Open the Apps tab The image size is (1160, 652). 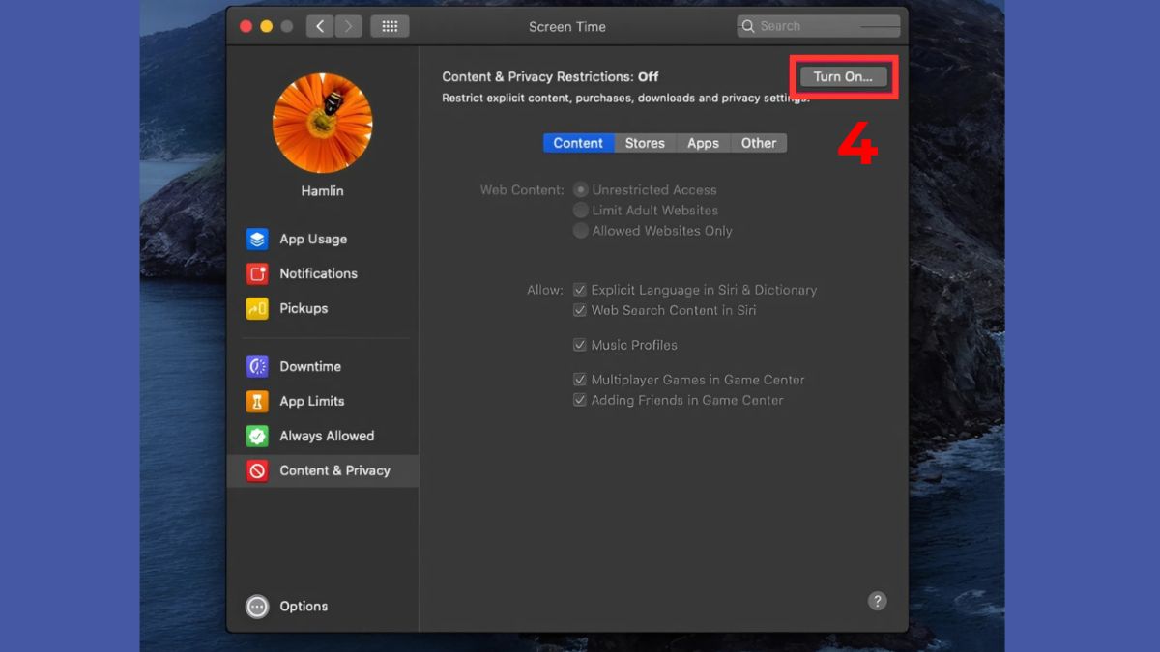point(703,142)
